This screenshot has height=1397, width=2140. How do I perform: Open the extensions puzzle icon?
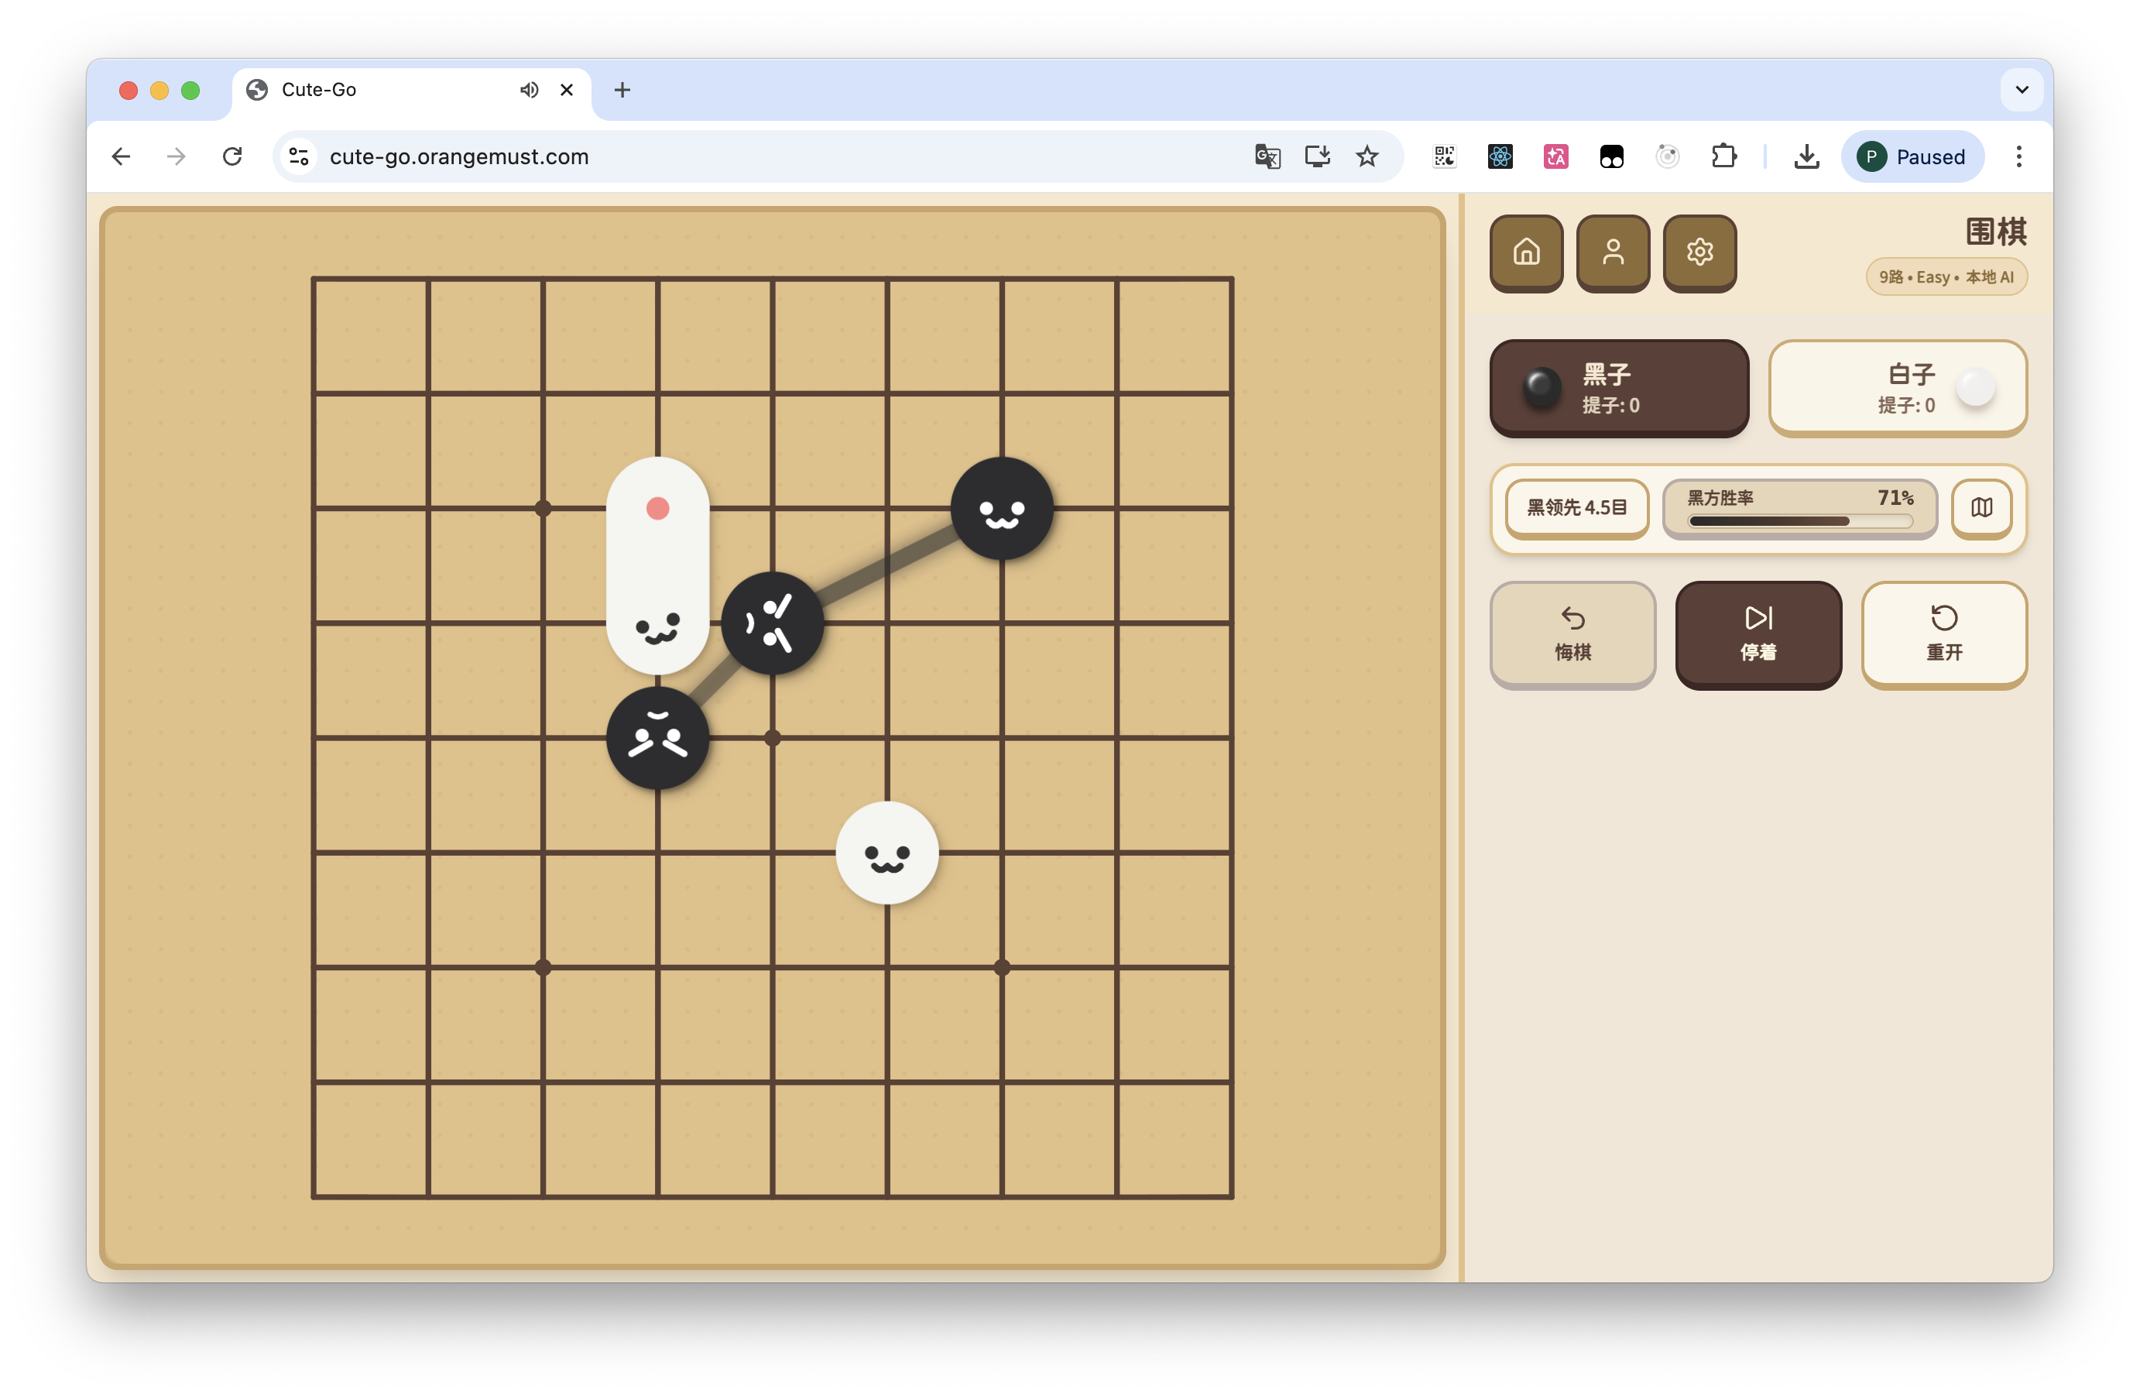(x=1723, y=156)
